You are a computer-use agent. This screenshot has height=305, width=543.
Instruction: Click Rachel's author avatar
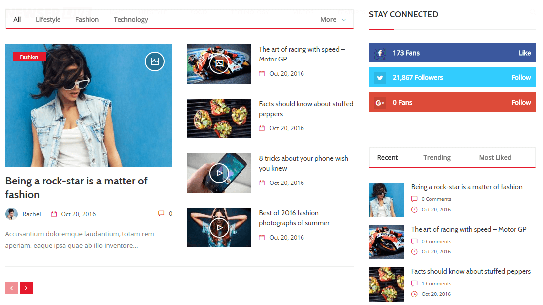(x=11, y=214)
